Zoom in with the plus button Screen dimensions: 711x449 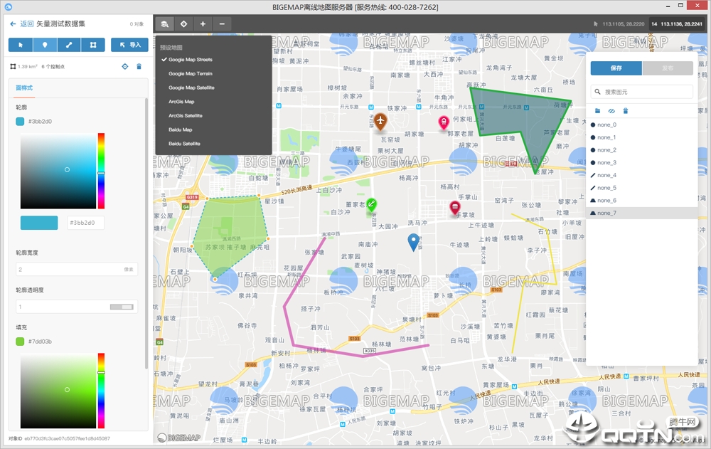(x=203, y=23)
